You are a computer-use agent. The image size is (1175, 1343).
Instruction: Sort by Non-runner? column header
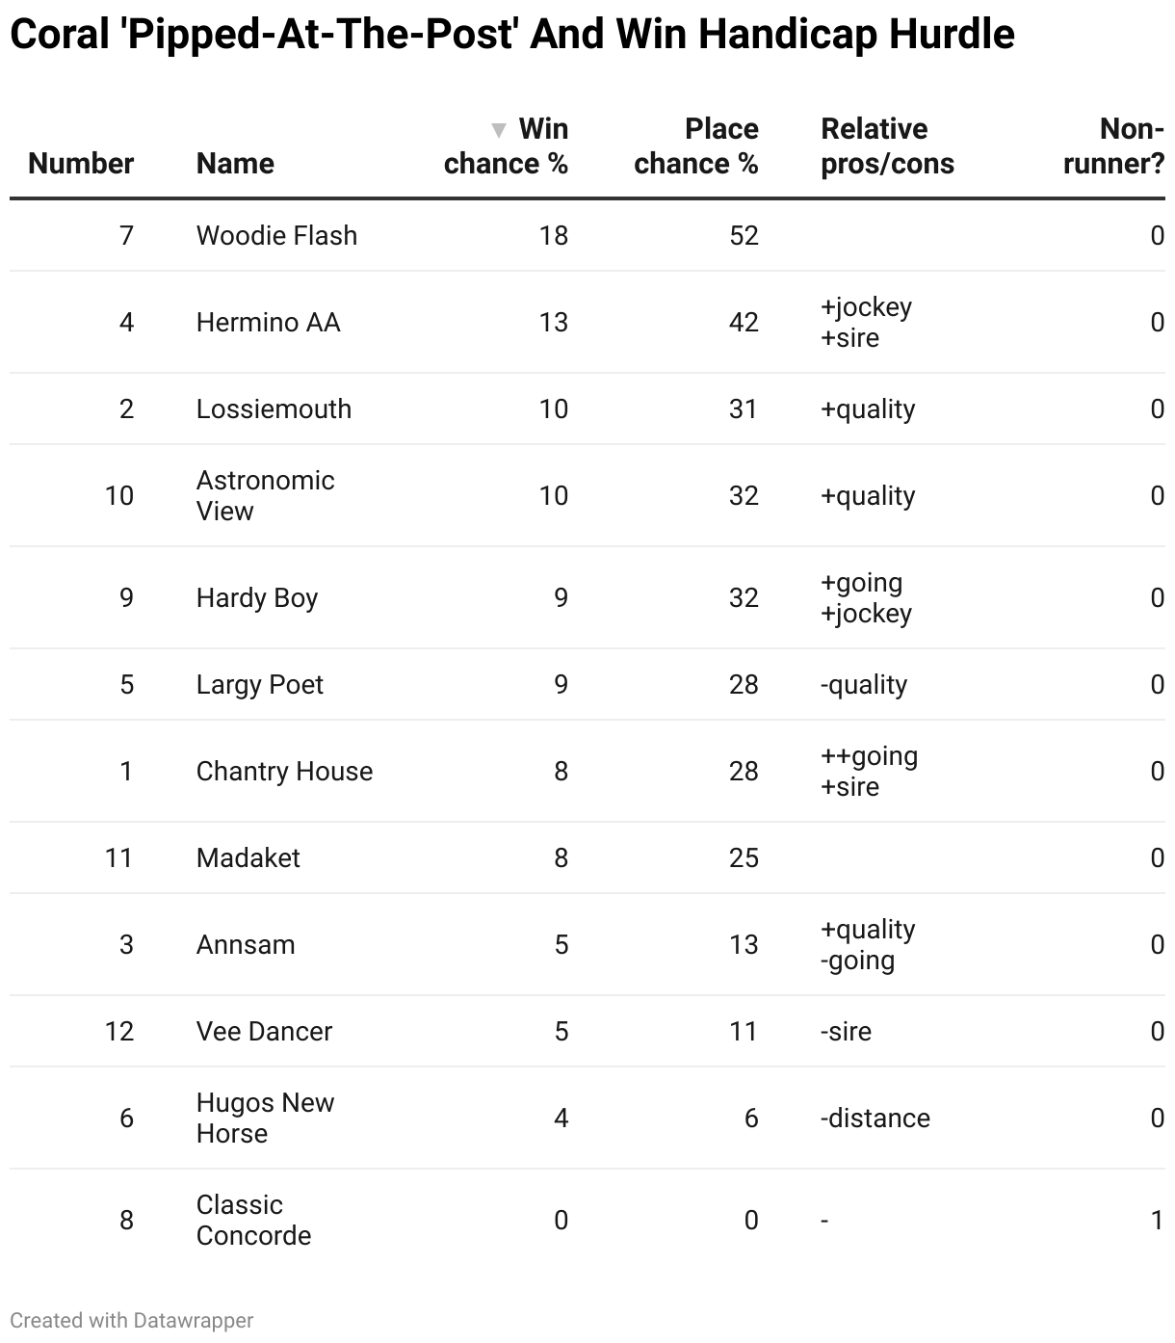click(x=1113, y=146)
